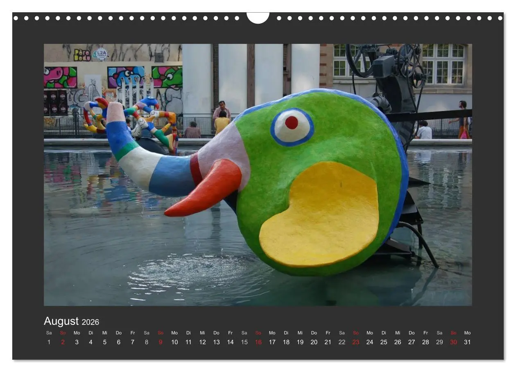Select date 5 in the calendar

coord(104,342)
